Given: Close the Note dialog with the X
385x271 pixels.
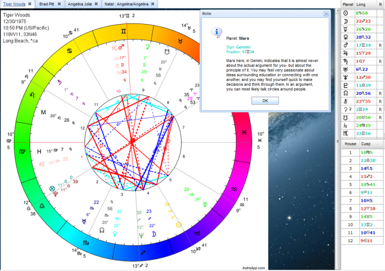Looking at the screenshot, I should [x=326, y=14].
